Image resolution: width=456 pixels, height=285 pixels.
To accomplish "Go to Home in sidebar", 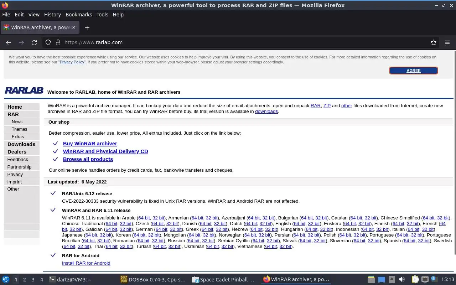I will click(x=15, y=107).
